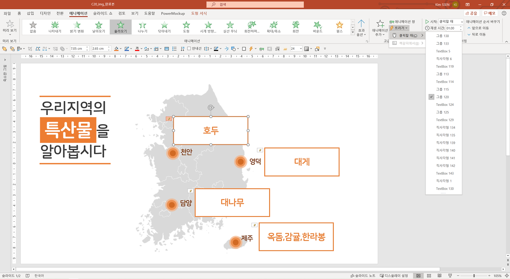Switch to reading view in status bar

(439, 275)
